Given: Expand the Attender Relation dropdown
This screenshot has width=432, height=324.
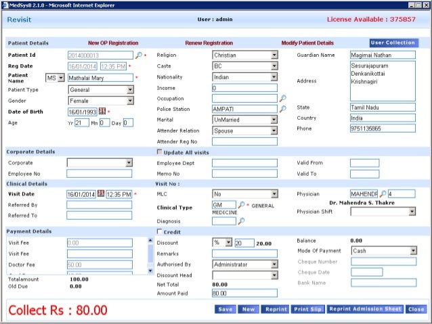Looking at the screenshot, I should tap(245, 131).
